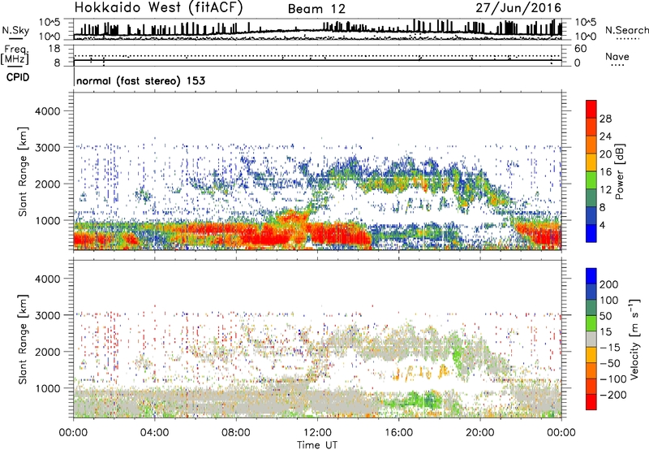Click the 'Hokkaido West (fitACF)' title
The height and width of the screenshot is (450, 649).
(x=158, y=7)
